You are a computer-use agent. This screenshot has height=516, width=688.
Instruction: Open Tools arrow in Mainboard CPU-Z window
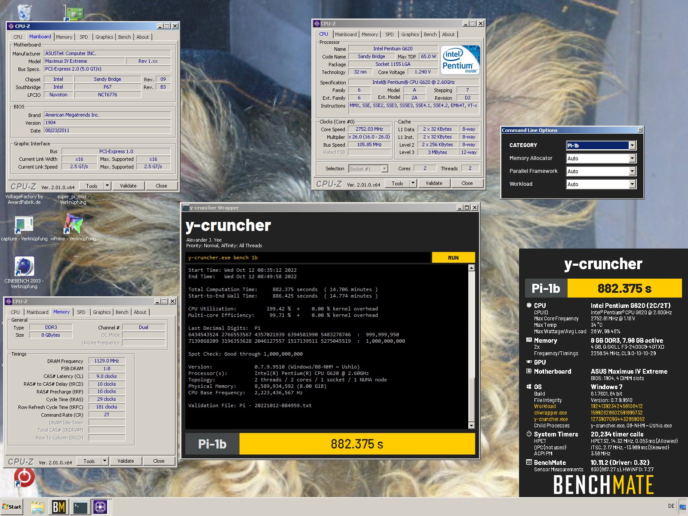tap(107, 186)
